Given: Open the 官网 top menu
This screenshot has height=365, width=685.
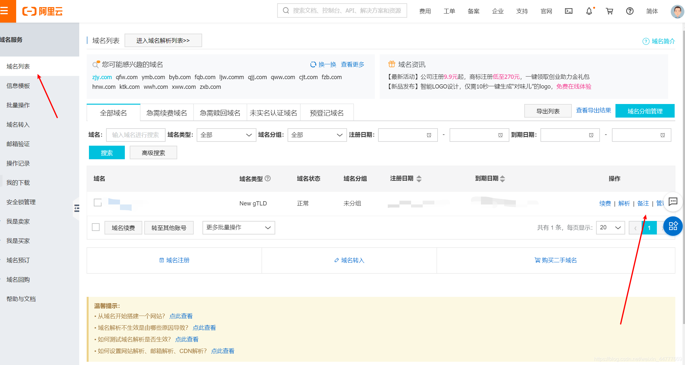Looking at the screenshot, I should tap(546, 11).
